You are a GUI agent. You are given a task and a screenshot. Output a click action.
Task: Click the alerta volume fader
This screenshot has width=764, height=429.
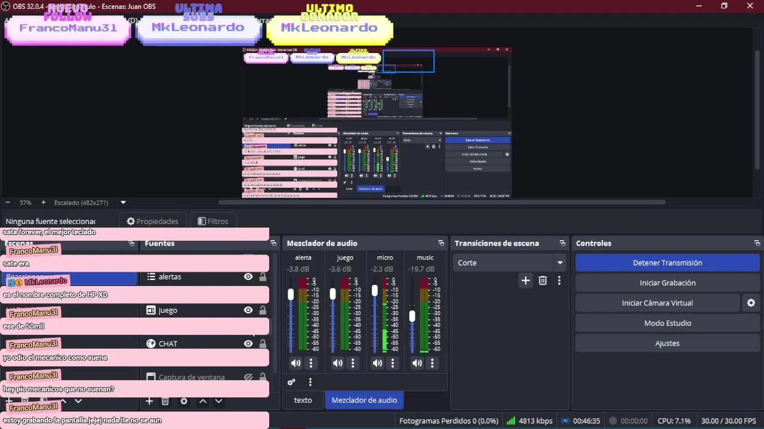tap(291, 294)
